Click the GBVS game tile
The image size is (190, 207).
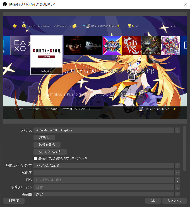point(132,45)
